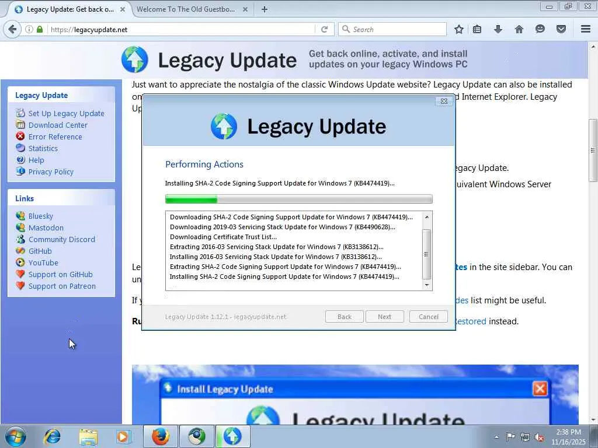Click the site information (i) icon

pos(29,29)
